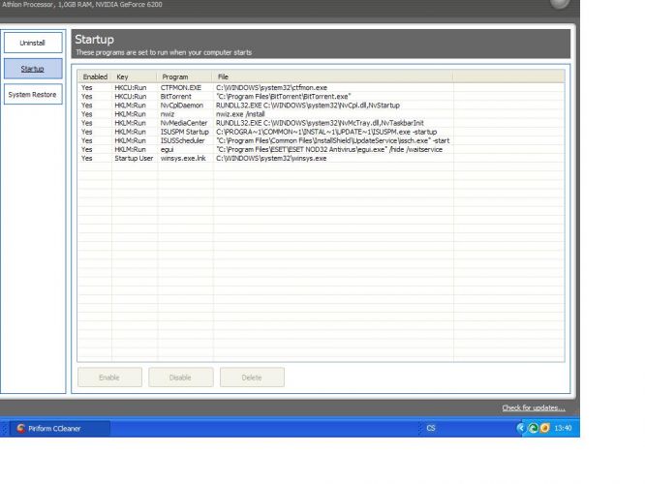The image size is (645, 484).
Task: Click Piriform CCleaner taskbar button
Action: [x=60, y=429]
